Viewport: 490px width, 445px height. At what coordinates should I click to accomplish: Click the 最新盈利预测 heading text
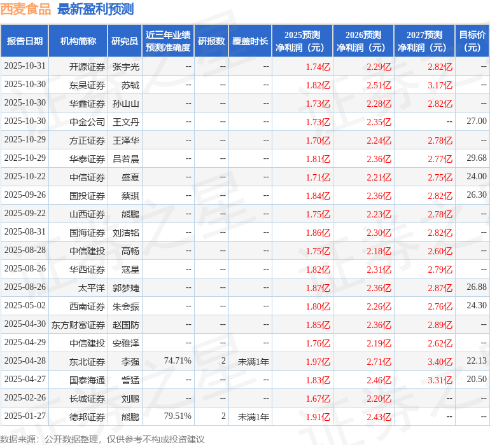(x=95, y=9)
